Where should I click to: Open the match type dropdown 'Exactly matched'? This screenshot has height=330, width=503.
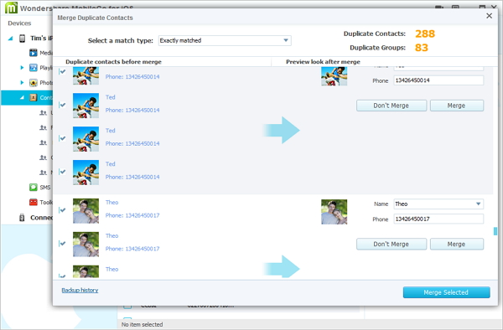click(x=225, y=40)
